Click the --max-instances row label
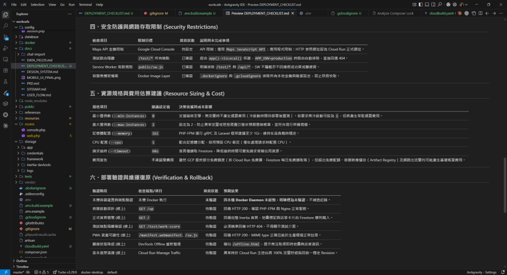Screen dimensions: 507x275 tap(119, 124)
